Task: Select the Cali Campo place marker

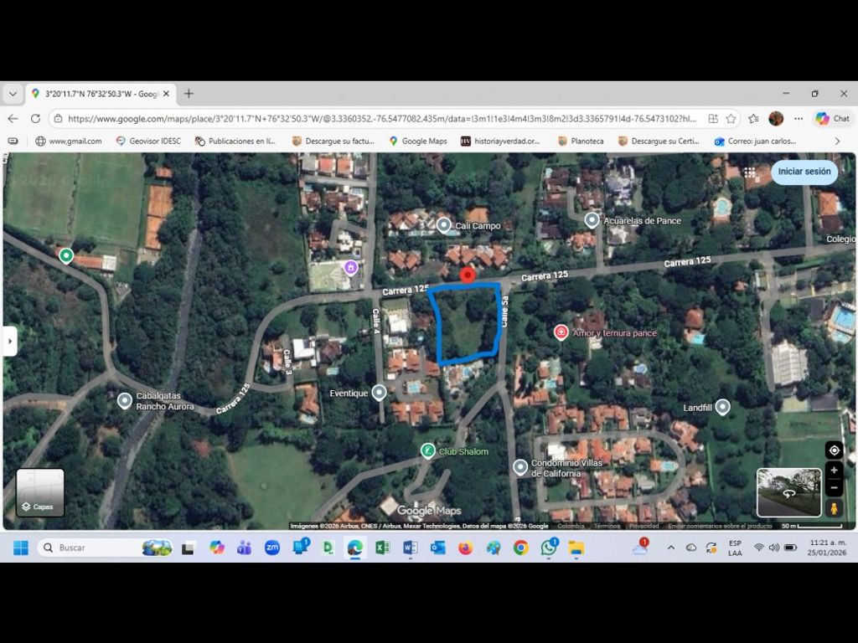Action: click(x=443, y=225)
